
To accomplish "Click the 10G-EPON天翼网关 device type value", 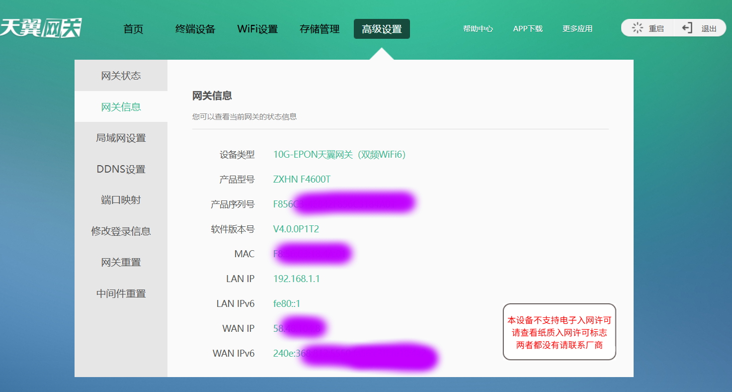I will coord(339,155).
